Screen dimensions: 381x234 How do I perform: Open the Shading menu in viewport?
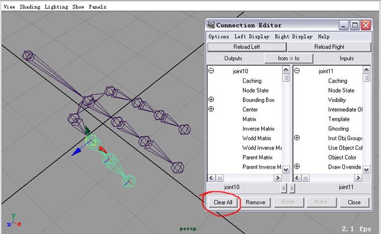coord(30,7)
